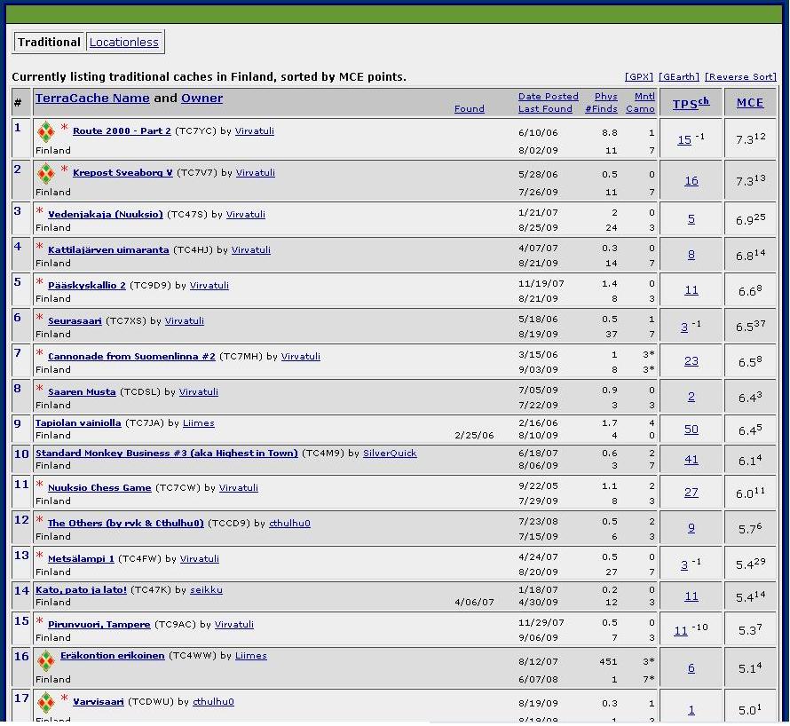Open the Kattilajärven uimaranta cache page
Screen dimensions: 790x726
108,250
